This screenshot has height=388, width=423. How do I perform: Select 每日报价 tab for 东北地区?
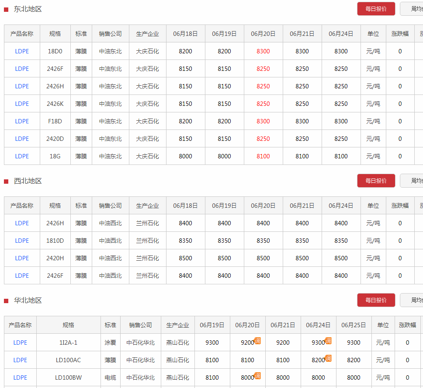click(376, 9)
